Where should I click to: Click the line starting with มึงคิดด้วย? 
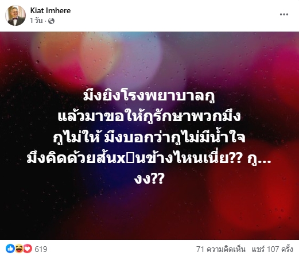(x=149, y=158)
